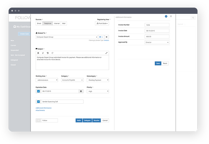Image resolution: width=209 pixels, height=144 pixels.
Task: Click the Resolve button
Action: [96, 120]
